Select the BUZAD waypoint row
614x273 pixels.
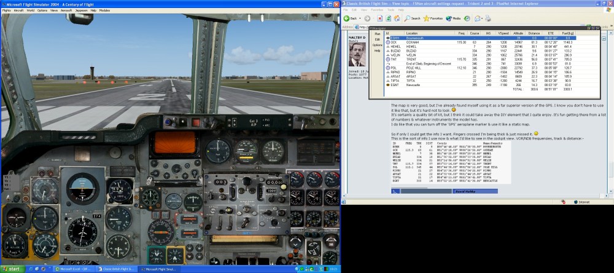[x=481, y=50]
